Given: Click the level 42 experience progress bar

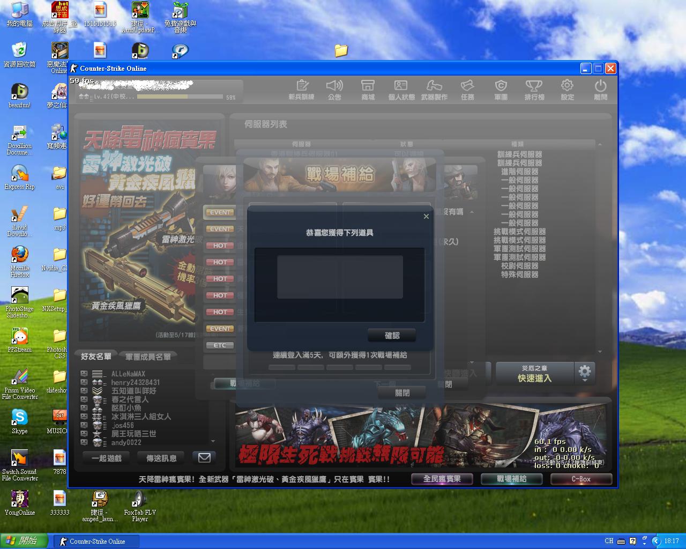Looking at the screenshot, I should pos(180,97).
